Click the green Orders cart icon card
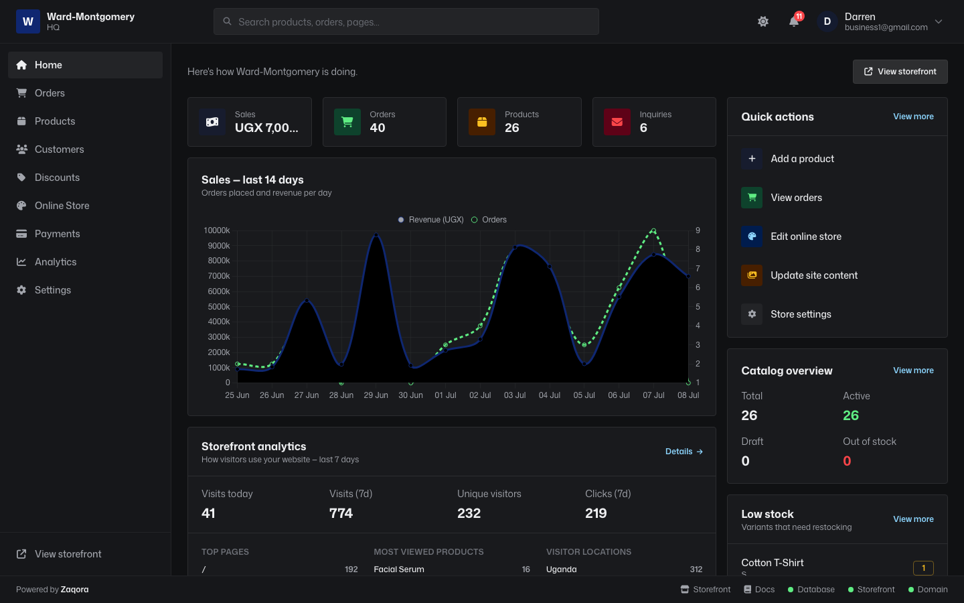This screenshot has height=603, width=964. [x=347, y=122]
